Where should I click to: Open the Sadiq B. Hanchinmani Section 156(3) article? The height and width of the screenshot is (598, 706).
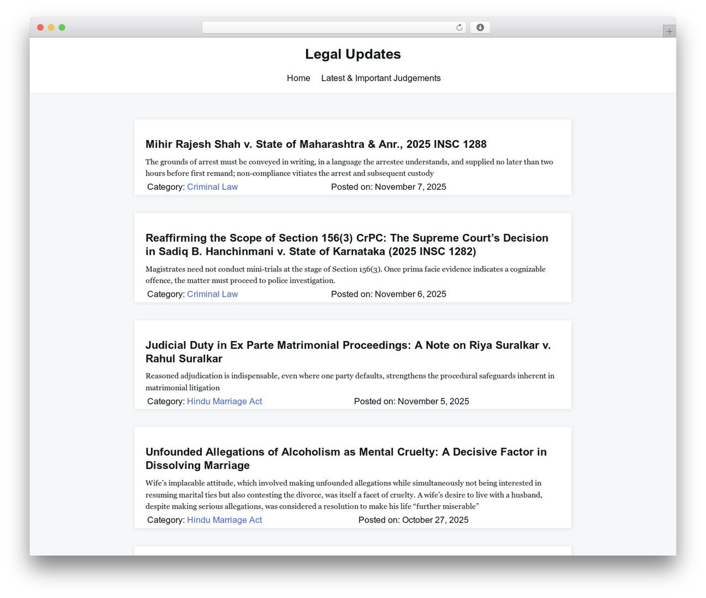[347, 244]
